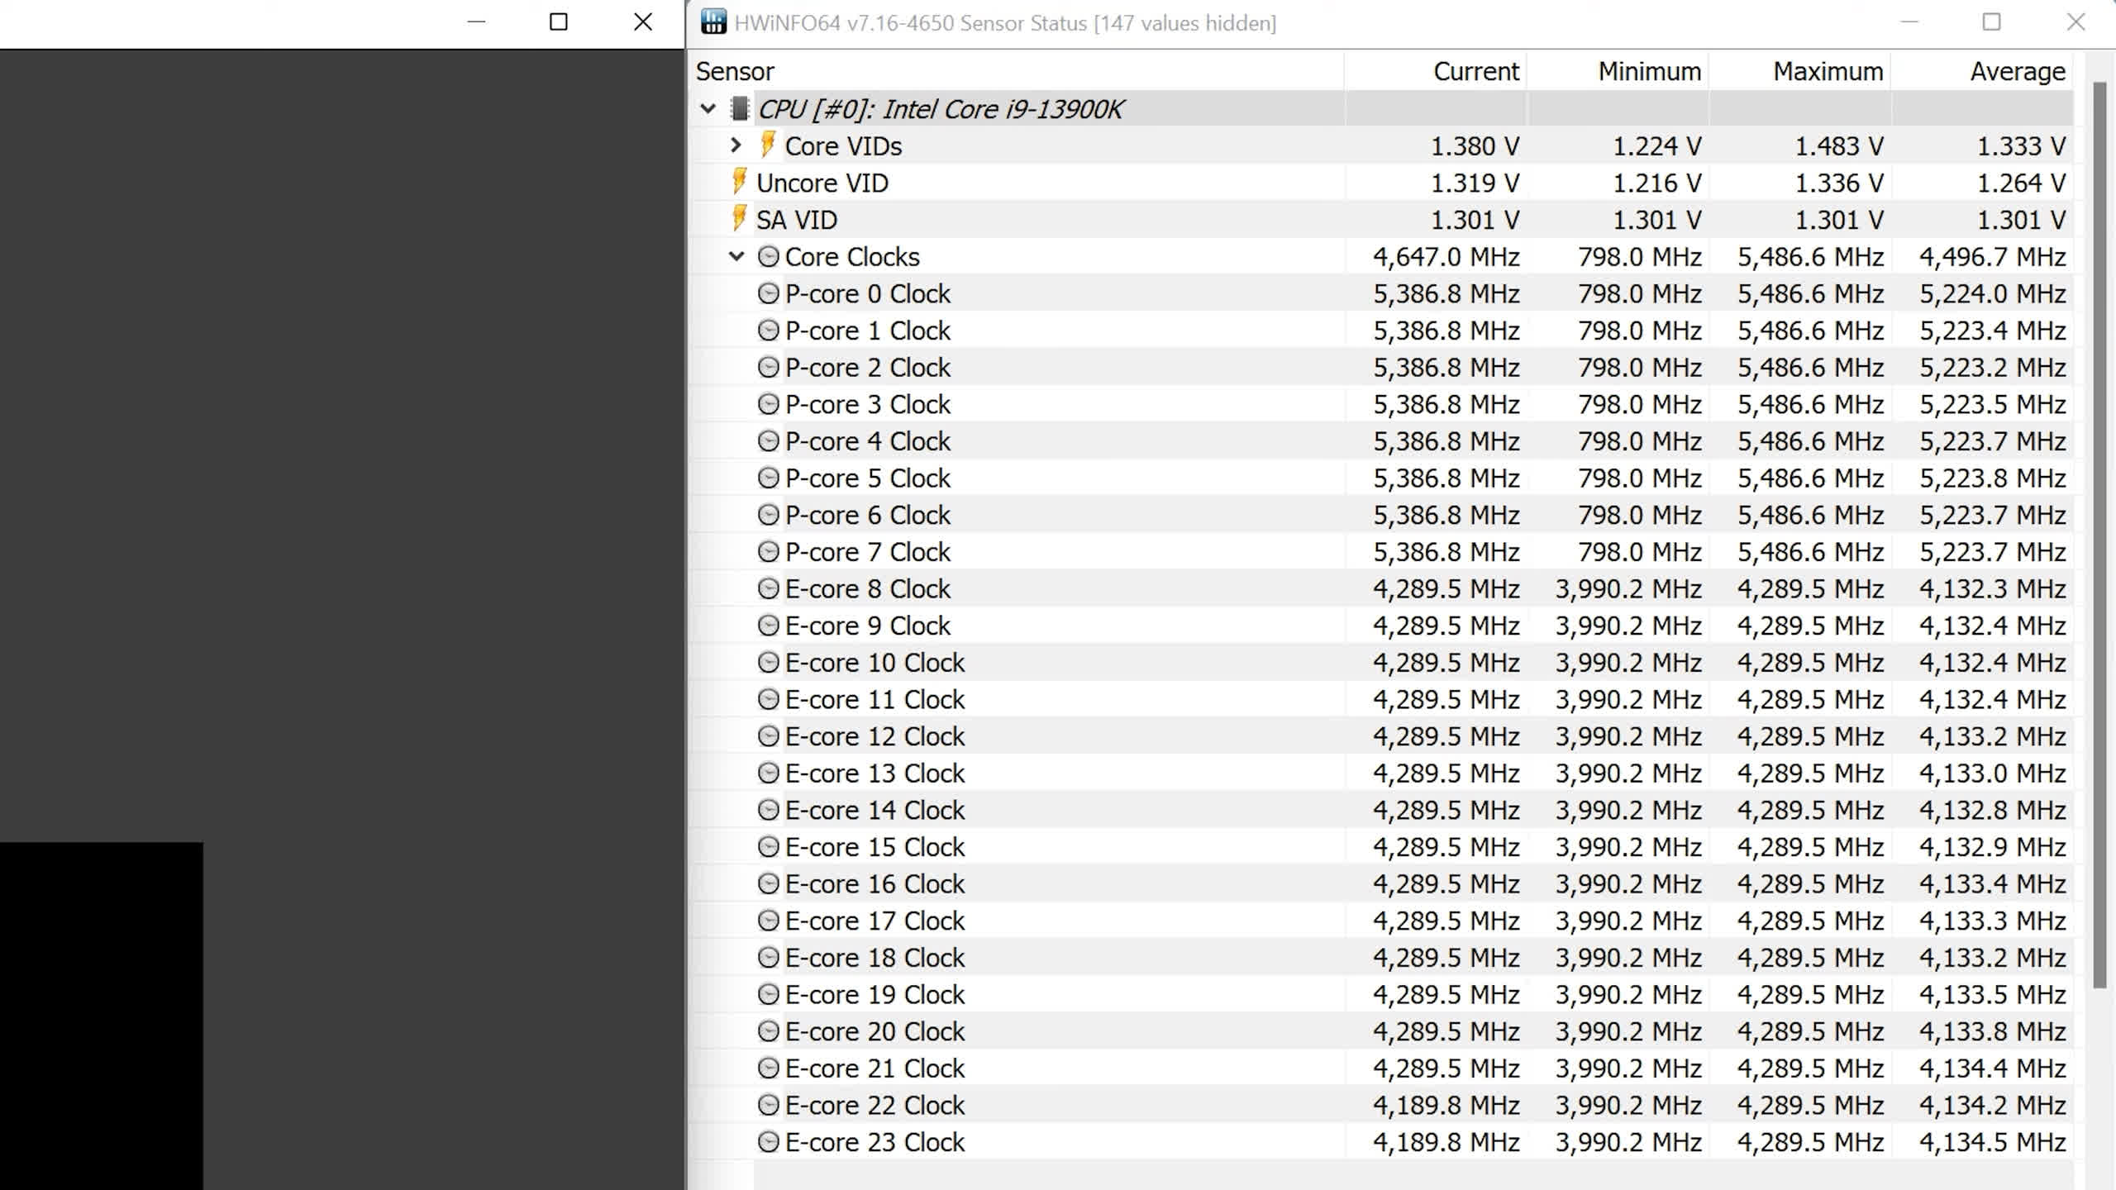Collapse the Core Clocks tree
Screen dimensions: 2116x1190
coord(736,257)
